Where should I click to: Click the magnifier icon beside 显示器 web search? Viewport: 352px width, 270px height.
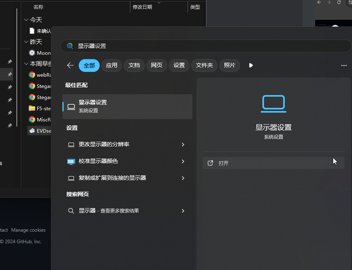tap(71, 211)
